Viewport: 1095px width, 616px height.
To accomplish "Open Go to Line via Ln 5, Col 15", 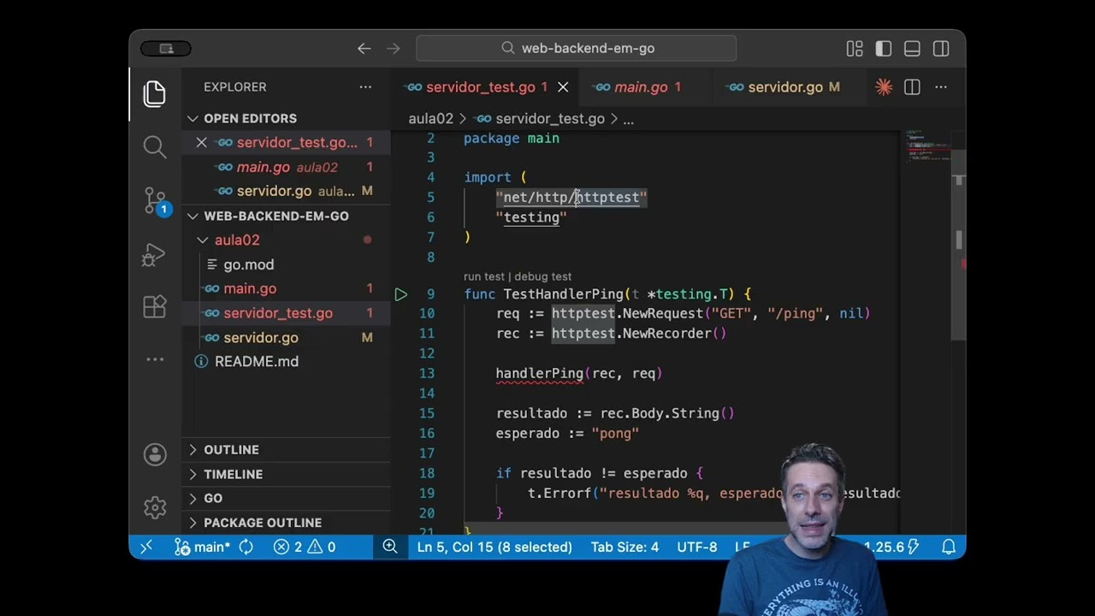I will tap(494, 547).
